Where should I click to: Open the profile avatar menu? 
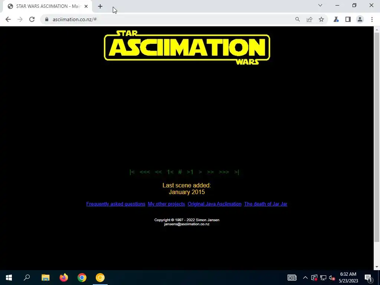tap(360, 19)
